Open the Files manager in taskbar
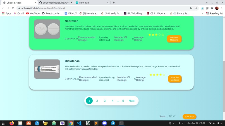The height and width of the screenshot is (126, 225). tap(20, 123)
